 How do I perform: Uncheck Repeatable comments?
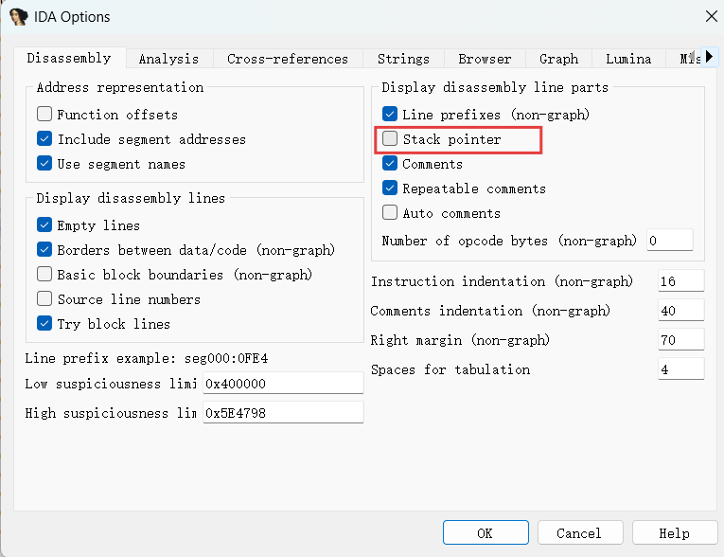tap(390, 189)
